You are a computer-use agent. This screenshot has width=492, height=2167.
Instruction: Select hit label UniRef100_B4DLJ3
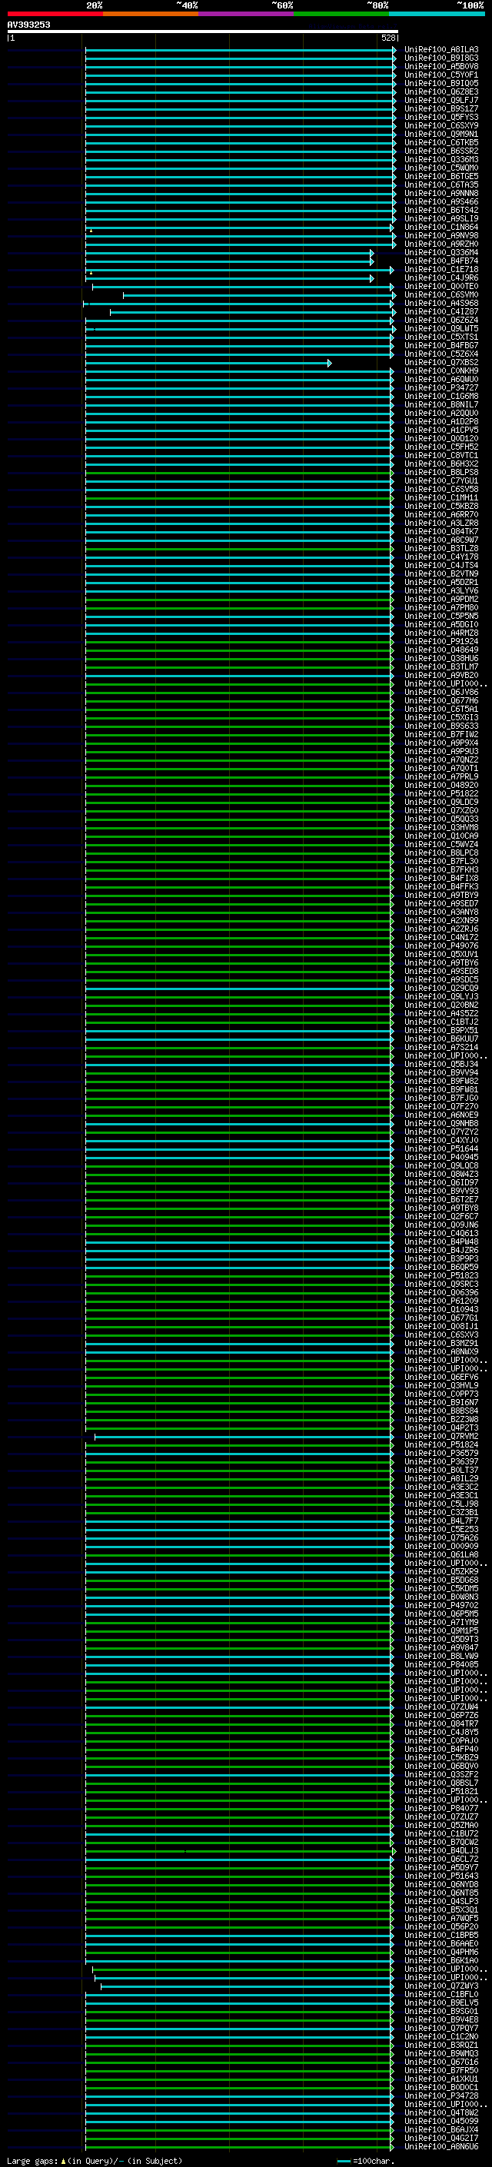(x=441, y=1851)
